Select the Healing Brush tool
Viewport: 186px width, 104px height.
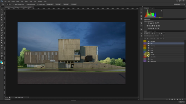[x=2, y=25]
